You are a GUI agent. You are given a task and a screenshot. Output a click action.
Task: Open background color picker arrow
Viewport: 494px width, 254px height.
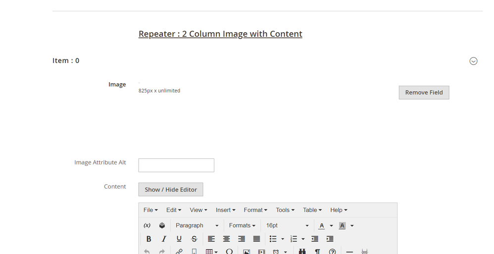pos(352,226)
